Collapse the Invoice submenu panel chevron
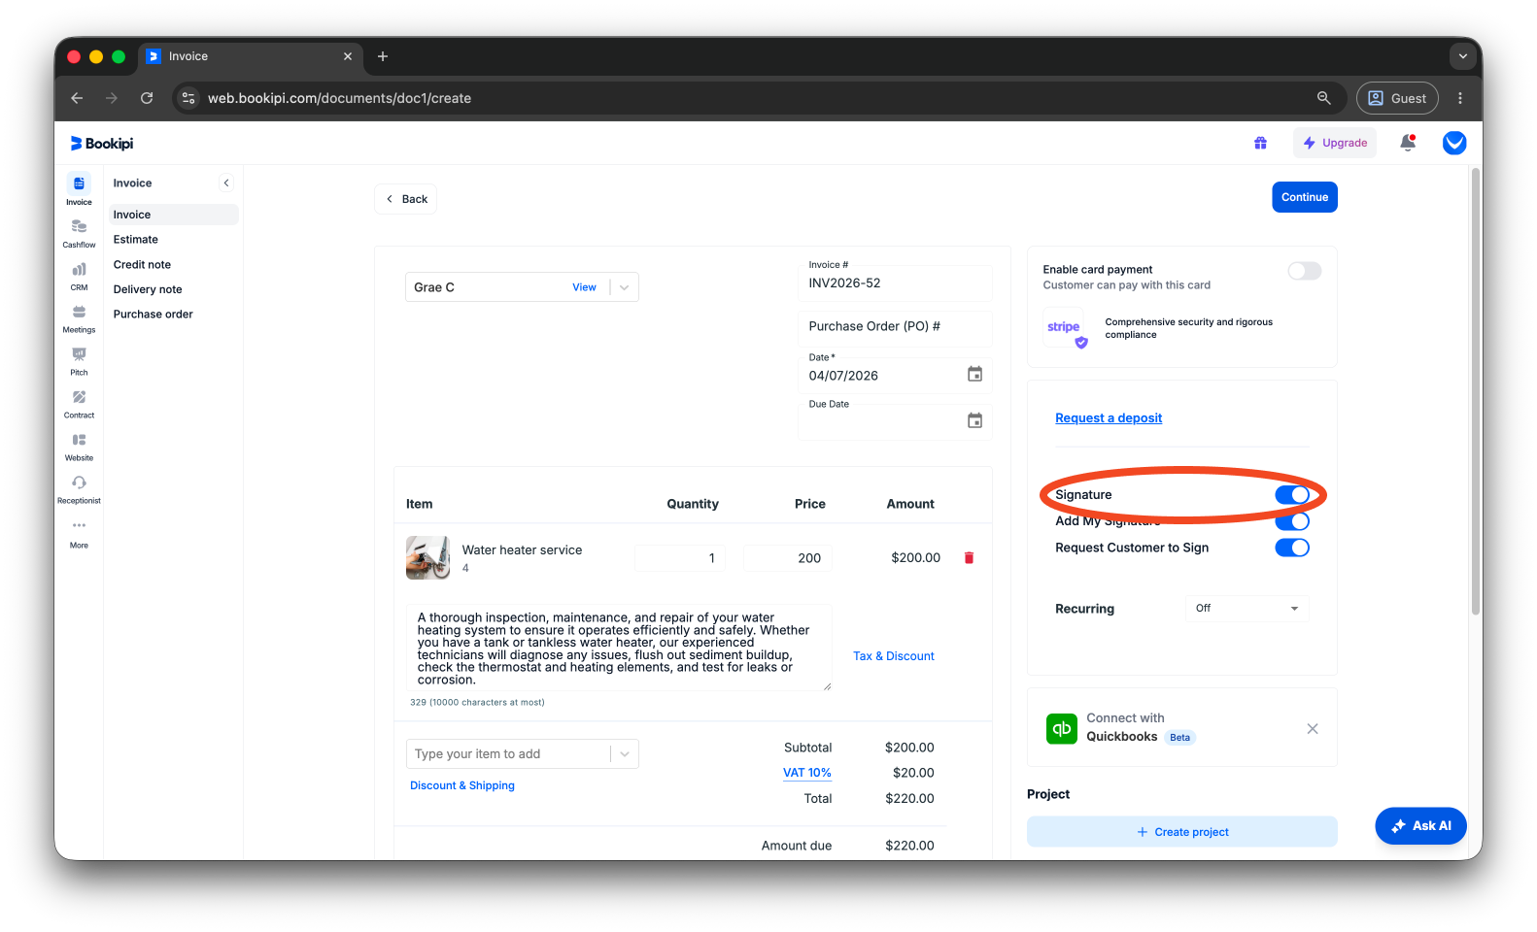1537x932 pixels. tap(226, 183)
